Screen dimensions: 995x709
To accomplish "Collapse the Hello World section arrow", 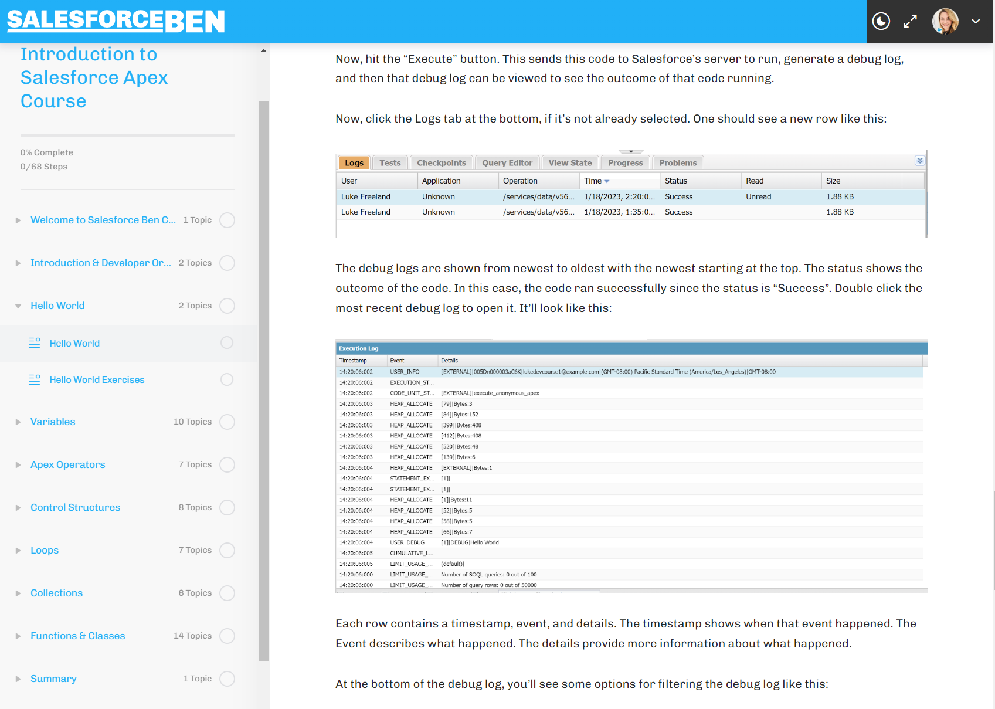I will click(x=18, y=306).
